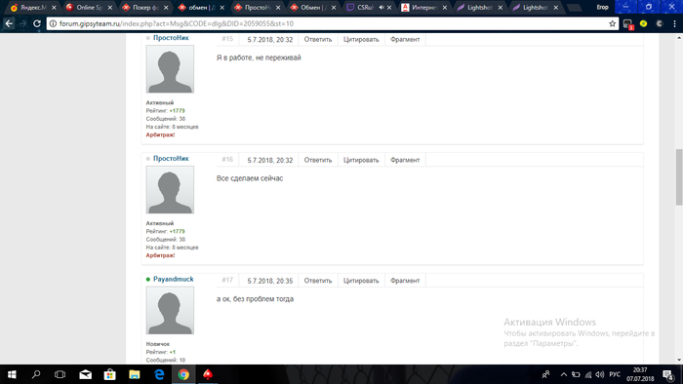Click Фрагмент on post #16
The height and width of the screenshot is (384, 683).
405,160
